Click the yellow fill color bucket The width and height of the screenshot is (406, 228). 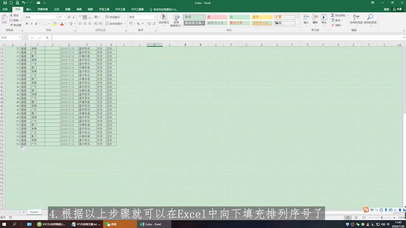point(55,24)
